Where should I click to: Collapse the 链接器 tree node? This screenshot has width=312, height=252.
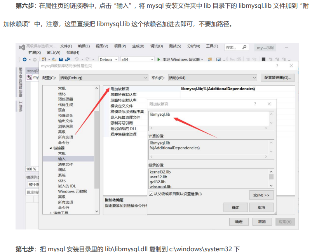(51, 148)
